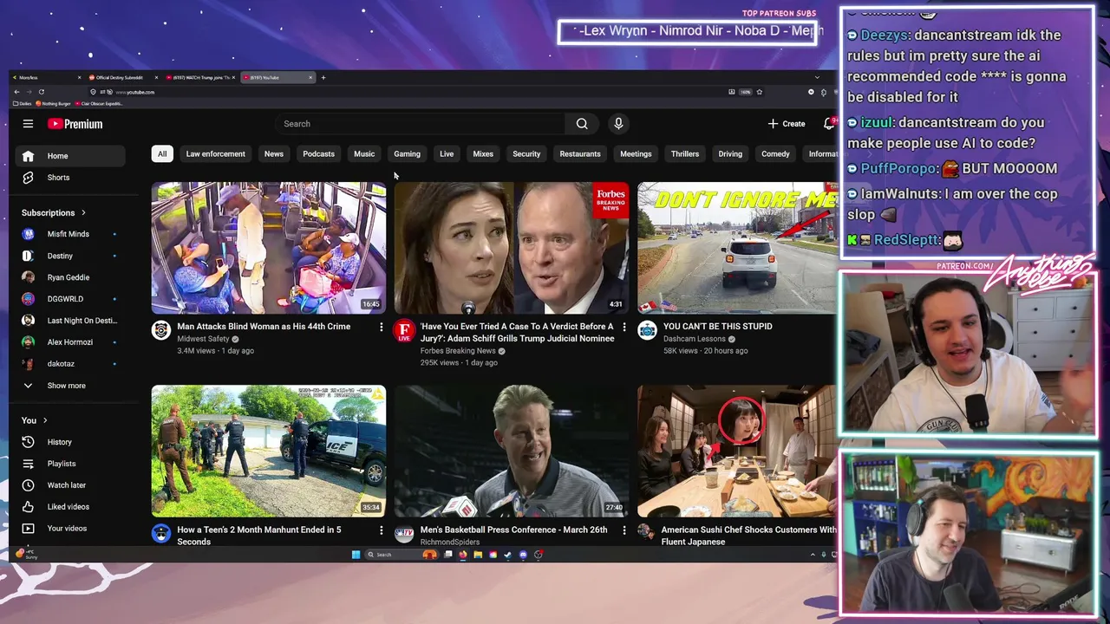Open Dashcam Lessons channel avatar
This screenshot has width=1110, height=624.
coord(647,330)
